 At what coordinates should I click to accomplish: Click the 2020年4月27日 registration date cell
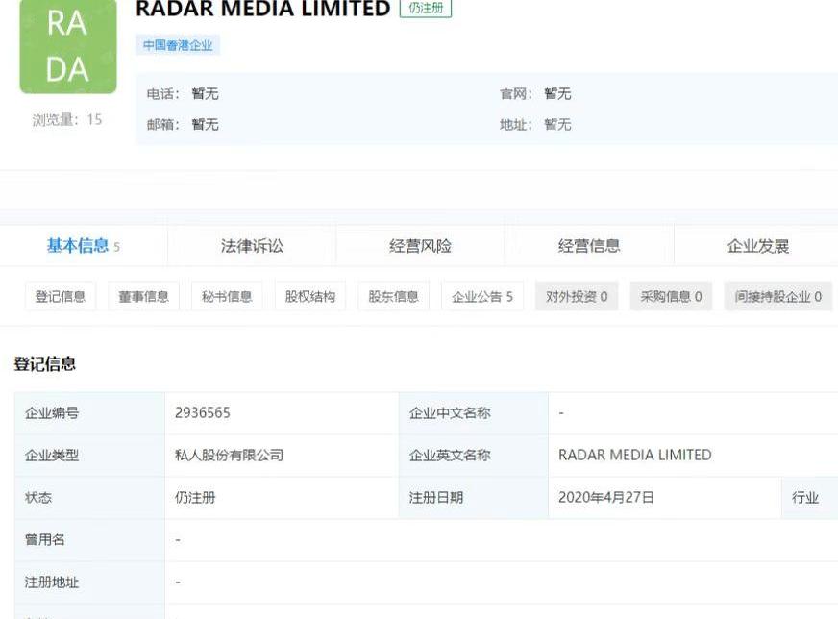[x=606, y=498]
